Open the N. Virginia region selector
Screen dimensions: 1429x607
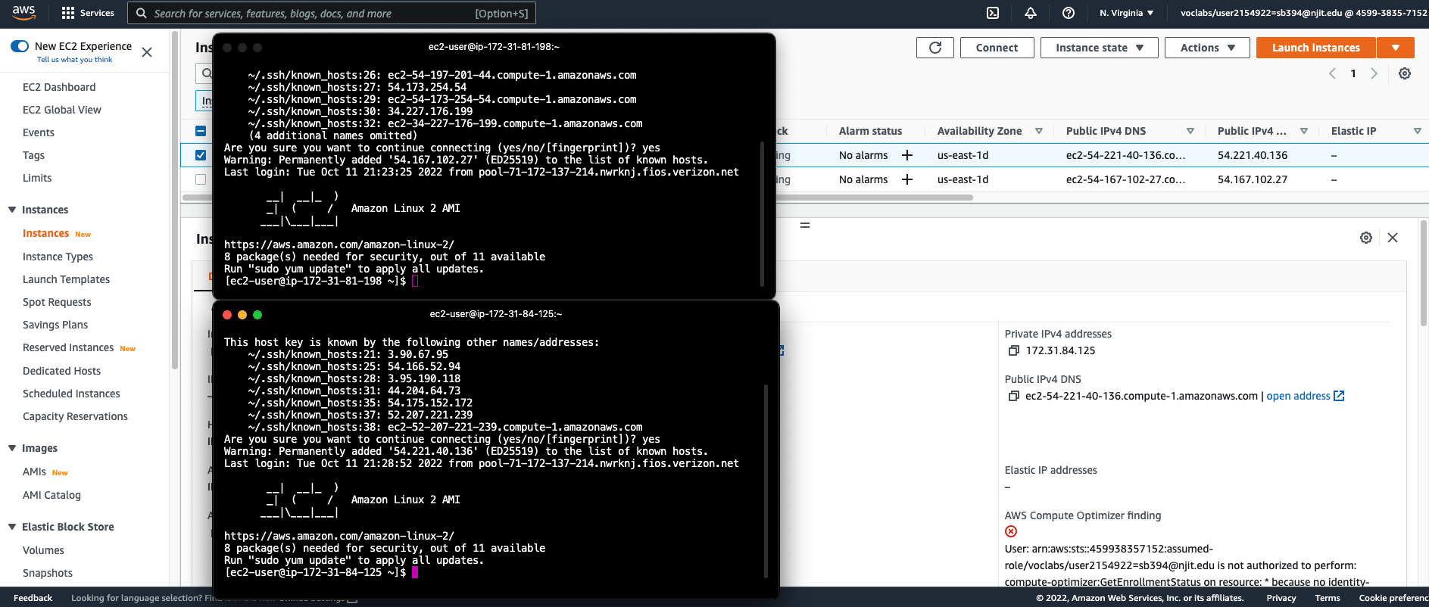(1126, 13)
